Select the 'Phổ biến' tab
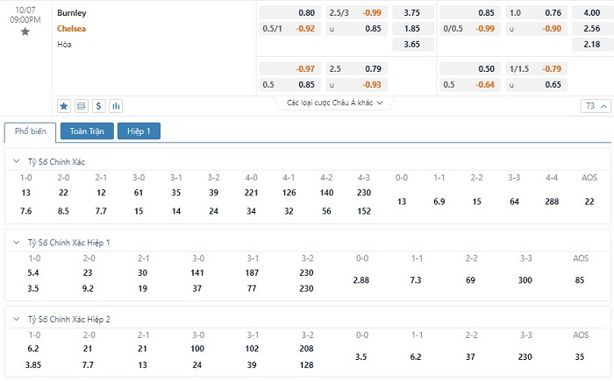 pos(31,131)
